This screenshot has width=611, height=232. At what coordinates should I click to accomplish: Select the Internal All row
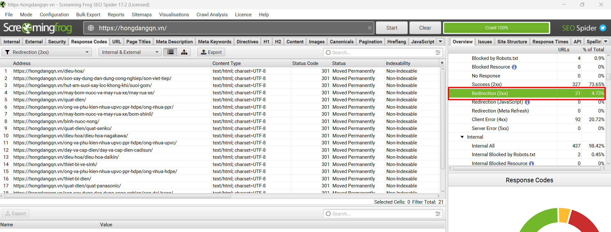pos(527,146)
